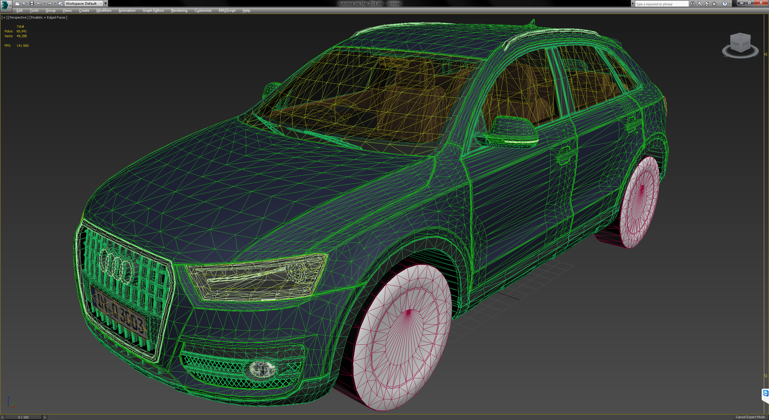769x420 pixels.
Task: Open the MAXScript menu
Action: coord(227,10)
